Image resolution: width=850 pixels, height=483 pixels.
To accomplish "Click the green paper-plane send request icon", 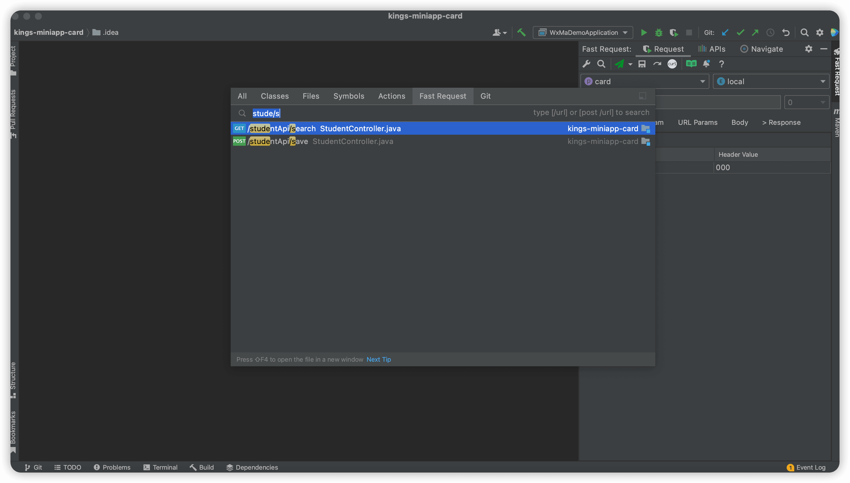I will coord(619,64).
